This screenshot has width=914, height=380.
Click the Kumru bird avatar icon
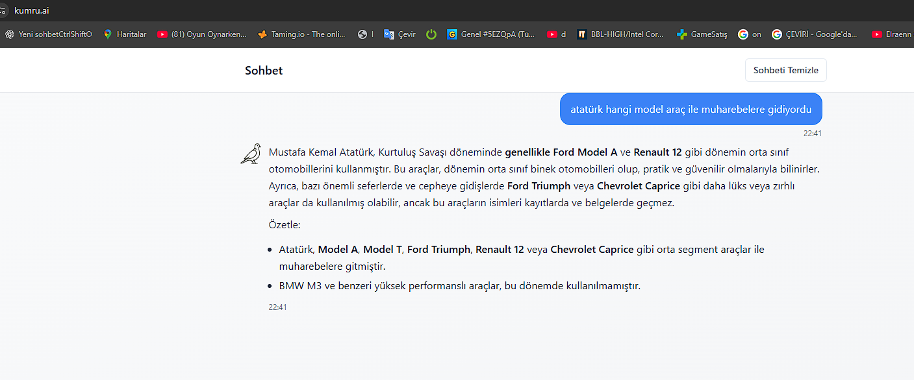click(x=251, y=154)
